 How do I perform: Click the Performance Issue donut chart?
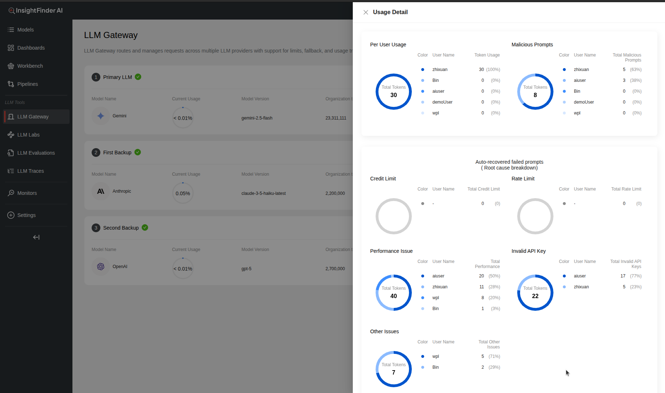tap(394, 293)
